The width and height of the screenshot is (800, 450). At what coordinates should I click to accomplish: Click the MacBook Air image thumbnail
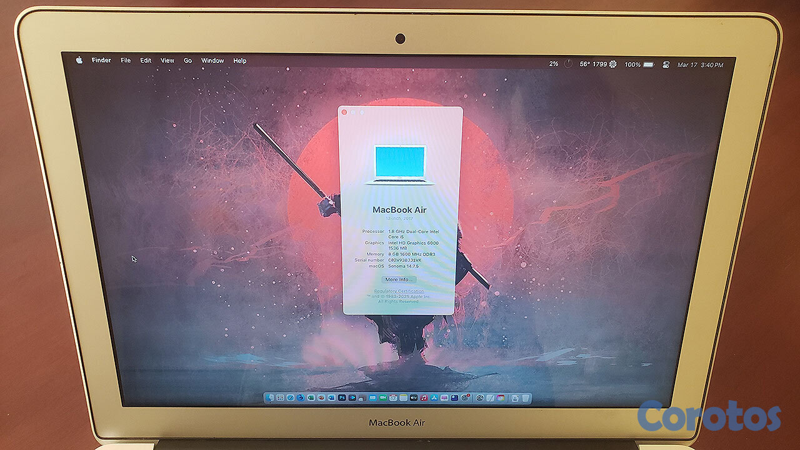click(x=400, y=164)
